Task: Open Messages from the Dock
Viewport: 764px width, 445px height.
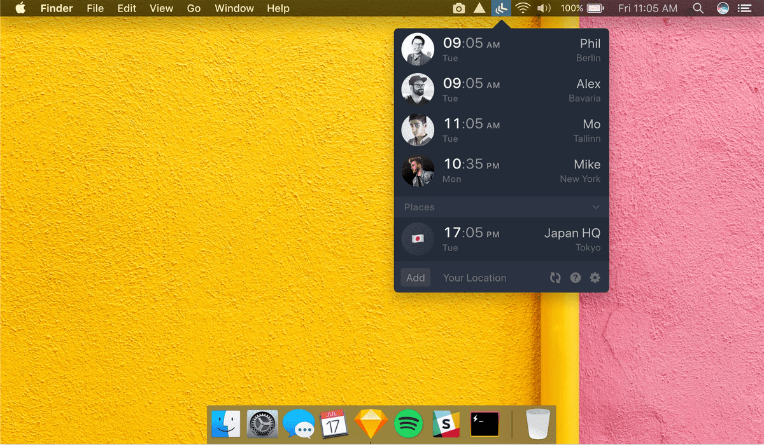Action: (x=299, y=423)
